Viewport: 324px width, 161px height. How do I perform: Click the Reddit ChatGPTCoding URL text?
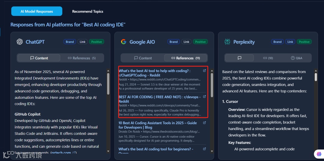pyautogui.click(x=165, y=79)
